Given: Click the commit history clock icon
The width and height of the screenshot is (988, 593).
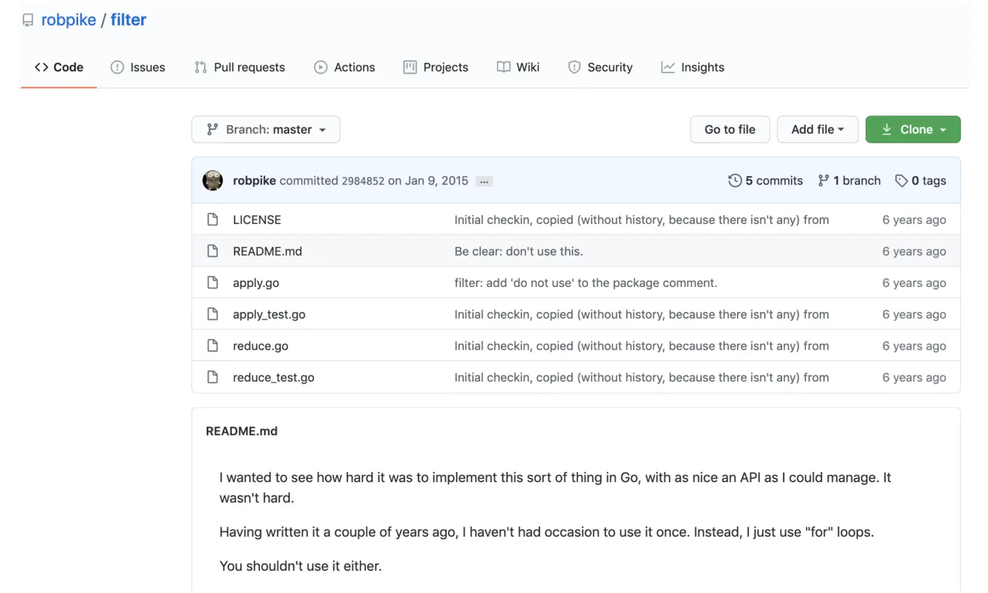Looking at the screenshot, I should click(735, 180).
